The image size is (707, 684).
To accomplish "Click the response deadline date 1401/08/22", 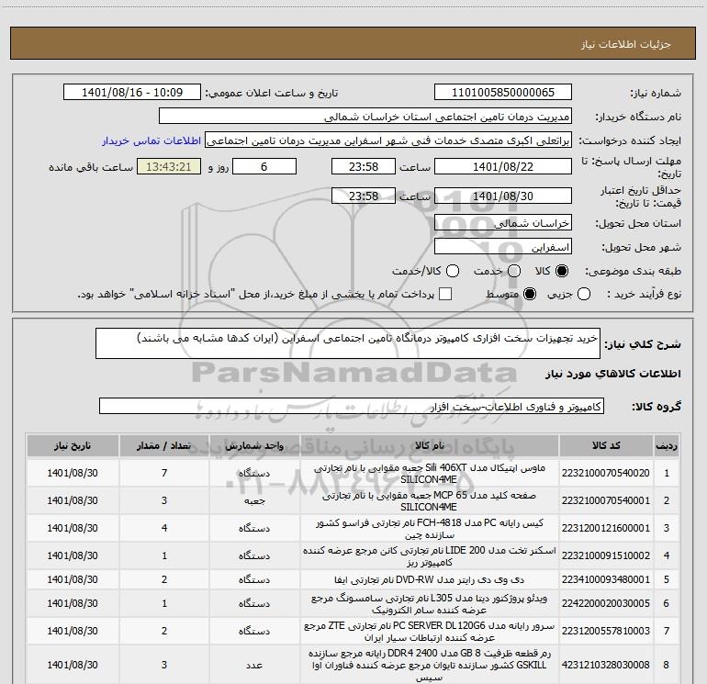I will [x=503, y=166].
